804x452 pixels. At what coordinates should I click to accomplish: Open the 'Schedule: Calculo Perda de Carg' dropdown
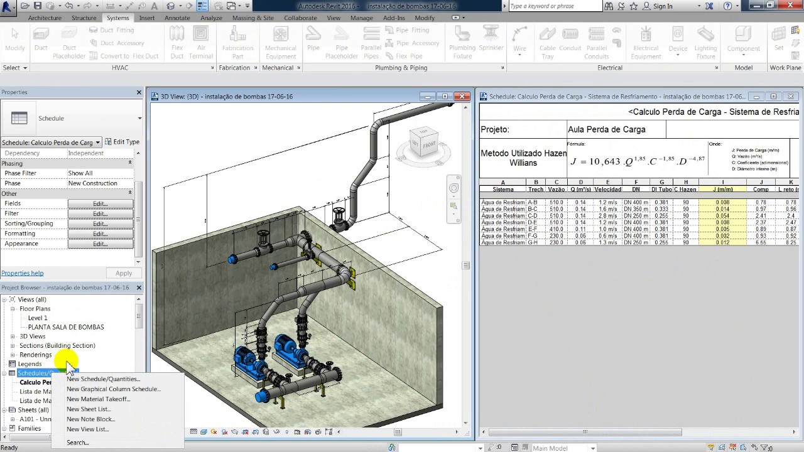point(51,143)
